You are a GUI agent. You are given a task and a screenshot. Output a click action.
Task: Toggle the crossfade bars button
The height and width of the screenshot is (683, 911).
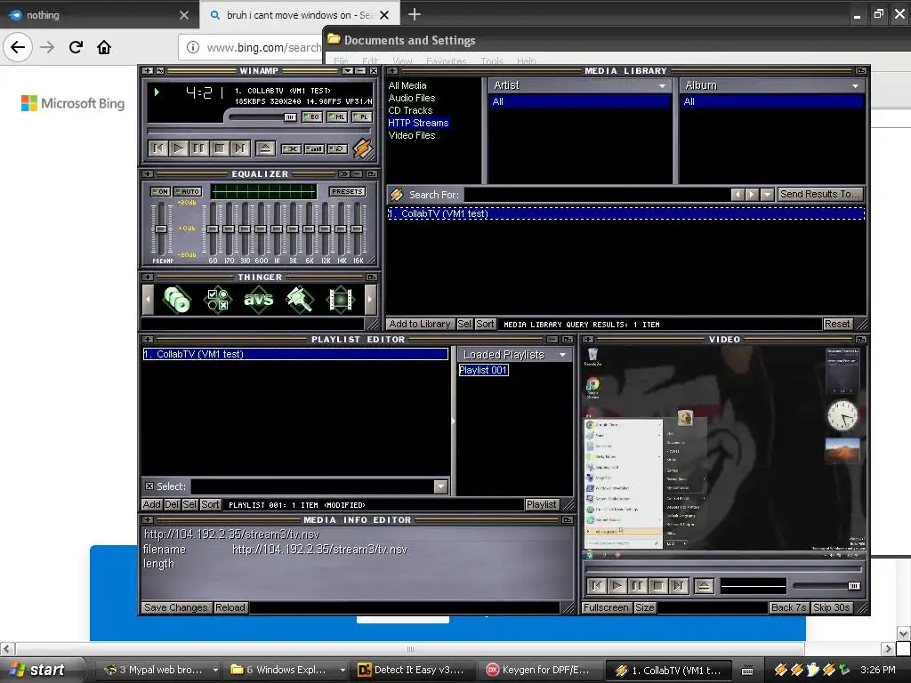[x=314, y=149]
